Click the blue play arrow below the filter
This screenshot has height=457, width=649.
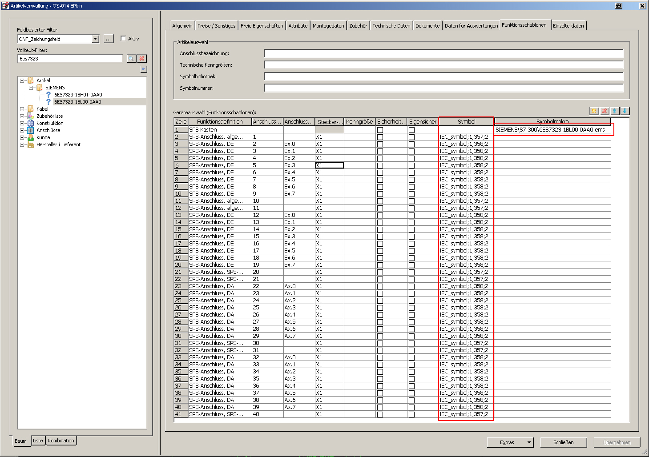click(143, 69)
